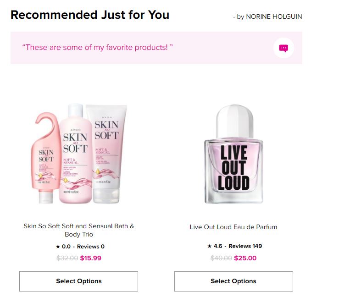Click the star icon beside 4.6 rating
The image size is (339, 308).
pyautogui.click(x=210, y=246)
